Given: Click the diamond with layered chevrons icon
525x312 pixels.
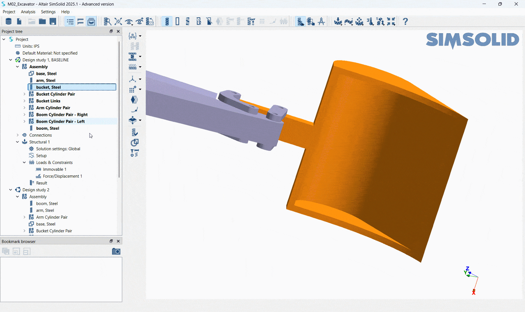Looking at the screenshot, I should point(134,100).
